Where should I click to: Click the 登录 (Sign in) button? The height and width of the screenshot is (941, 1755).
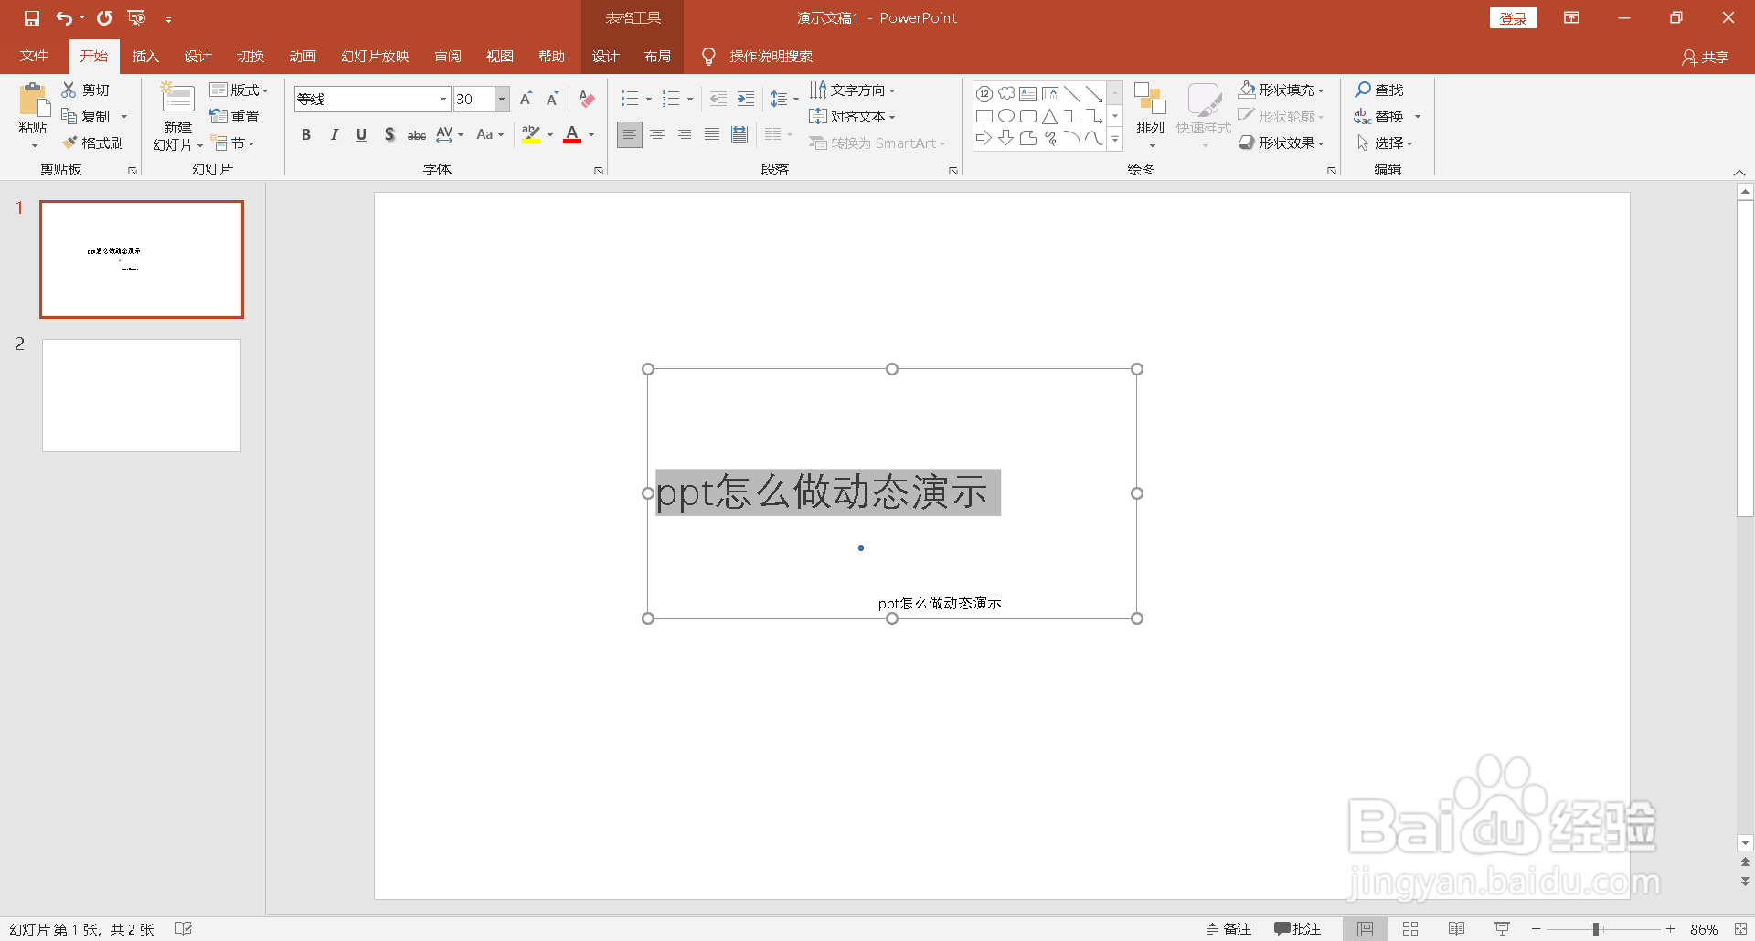tap(1514, 17)
